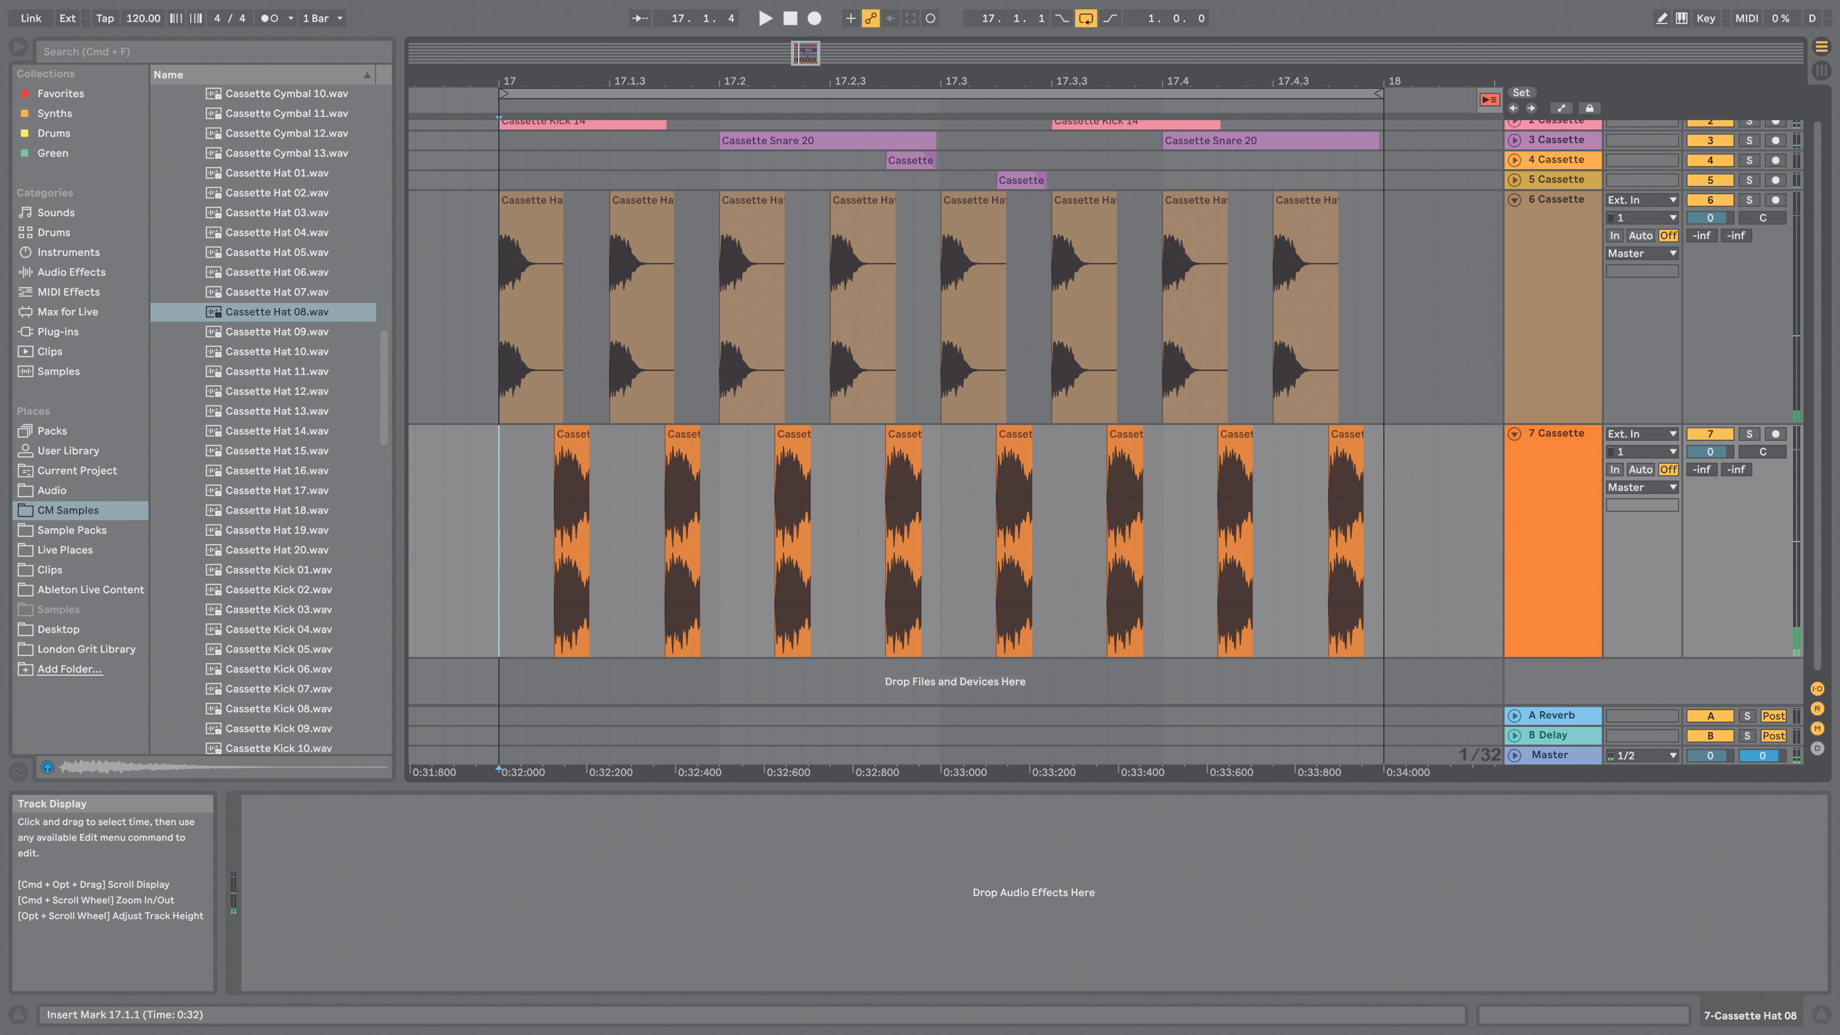
Task: Arm track 6 Cassette for recording
Action: pos(1776,200)
